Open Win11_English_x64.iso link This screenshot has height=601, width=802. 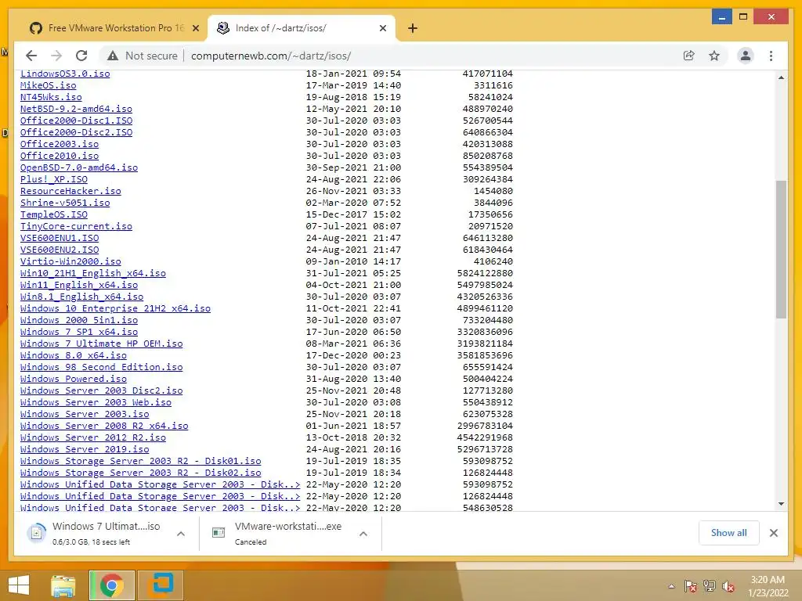pyautogui.click(x=79, y=285)
